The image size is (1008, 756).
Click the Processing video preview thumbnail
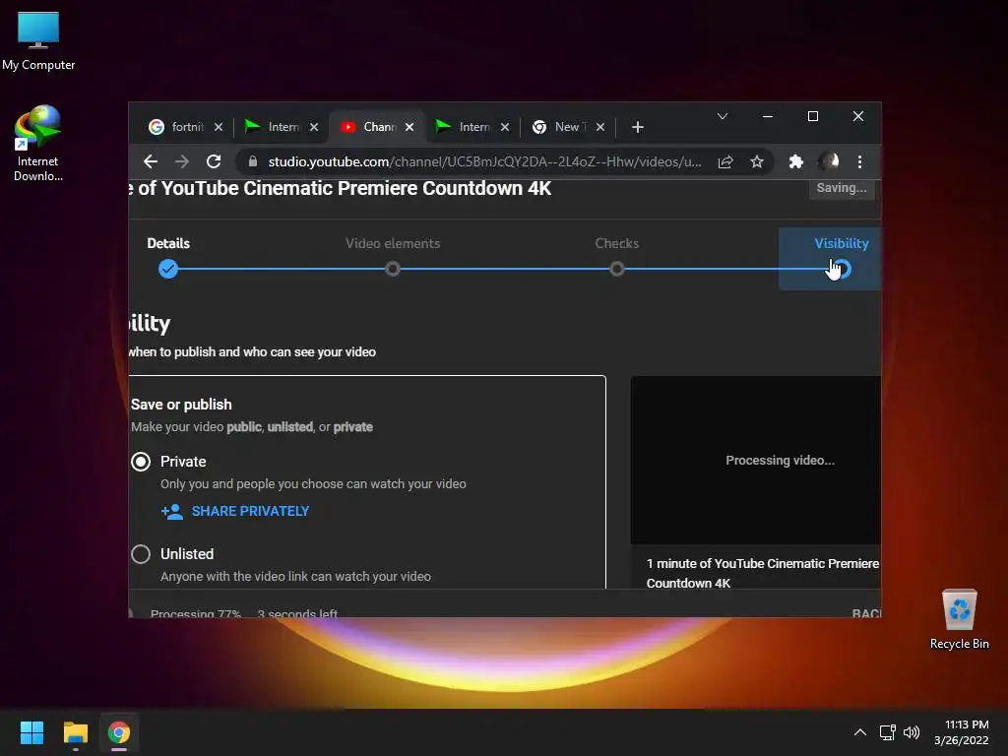pyautogui.click(x=756, y=461)
